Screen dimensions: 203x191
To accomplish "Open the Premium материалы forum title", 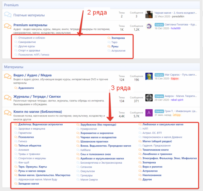I will pyautogui.click(x=30, y=25).
